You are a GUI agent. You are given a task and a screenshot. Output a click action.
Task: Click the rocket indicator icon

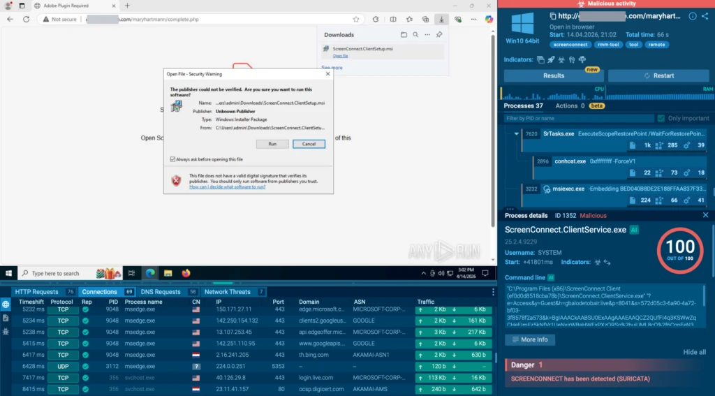[x=551, y=60]
